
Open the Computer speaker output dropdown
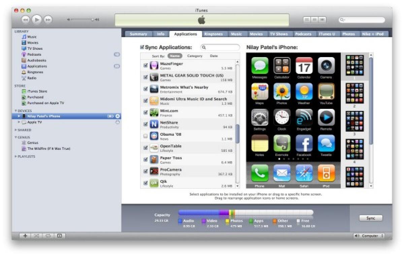[x=369, y=236]
